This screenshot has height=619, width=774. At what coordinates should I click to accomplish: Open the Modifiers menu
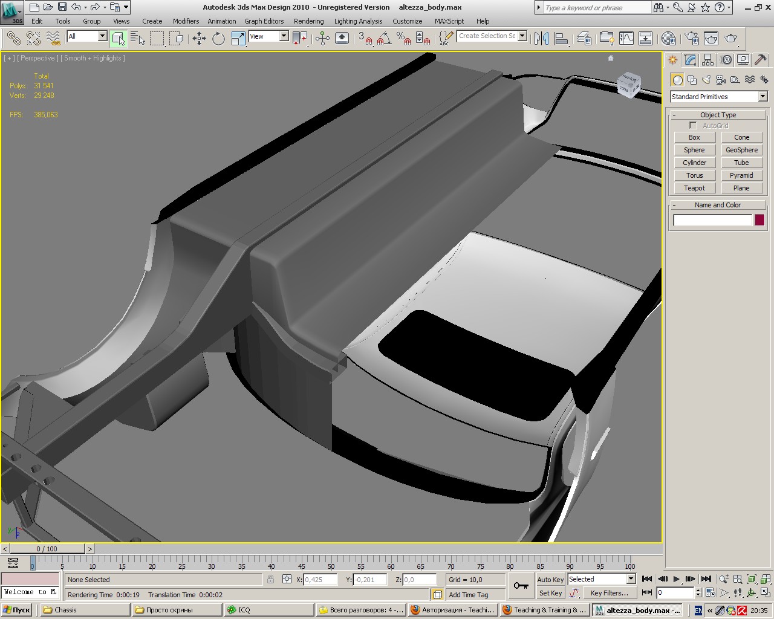186,21
